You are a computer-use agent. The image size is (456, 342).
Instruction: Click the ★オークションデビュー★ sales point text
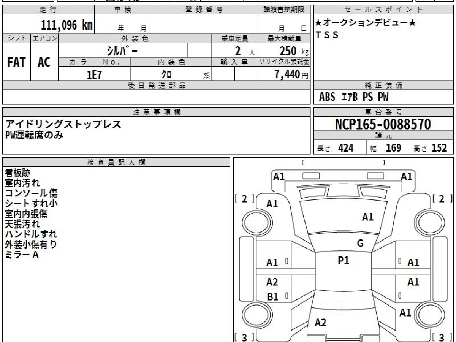(366, 23)
